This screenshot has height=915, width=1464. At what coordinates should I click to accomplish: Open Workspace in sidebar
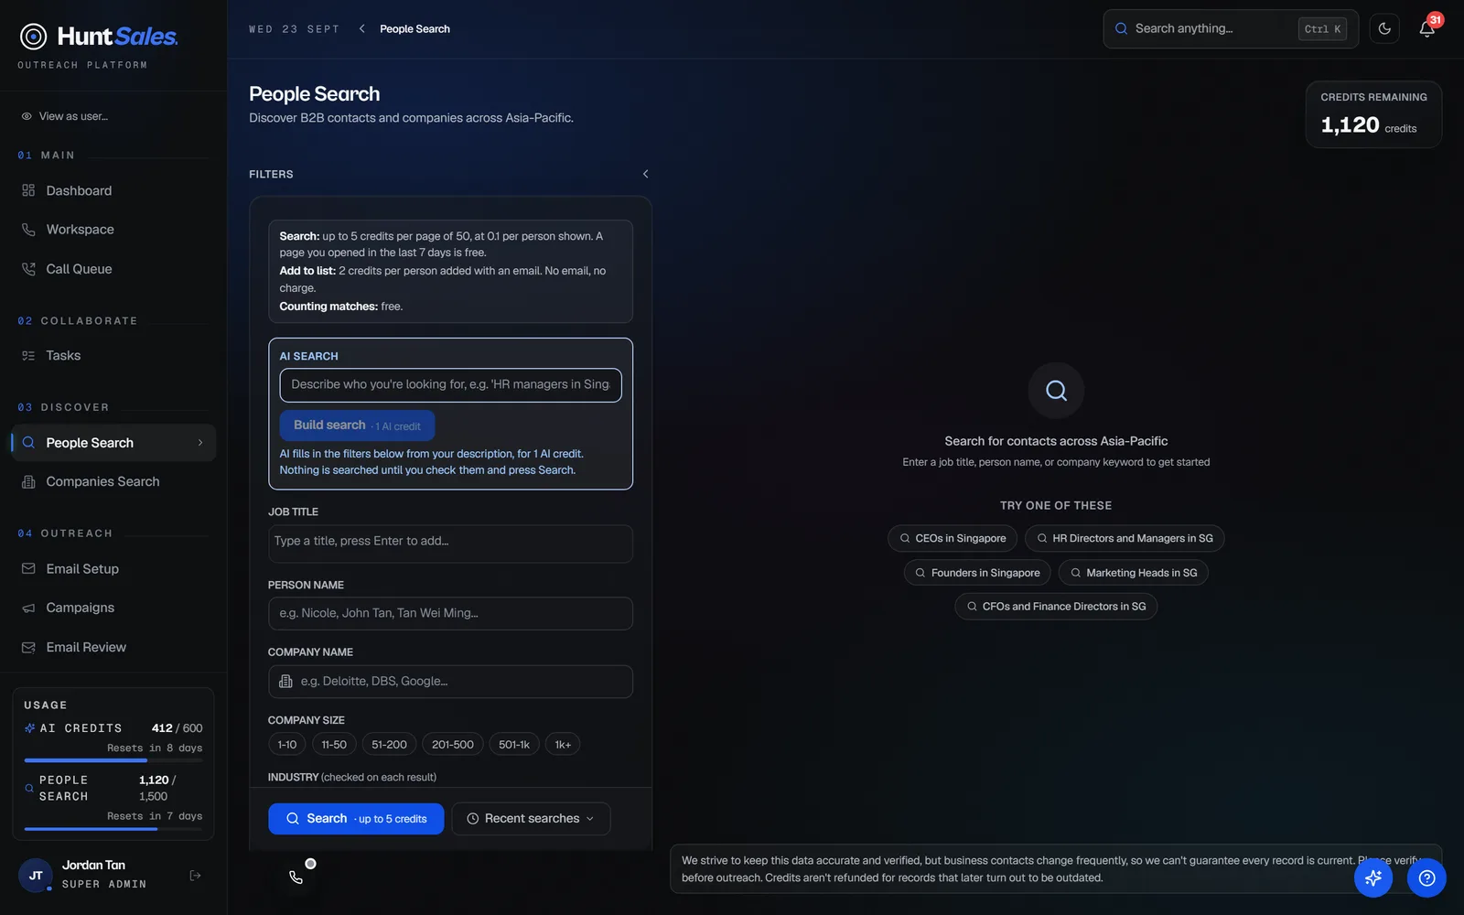point(113,230)
